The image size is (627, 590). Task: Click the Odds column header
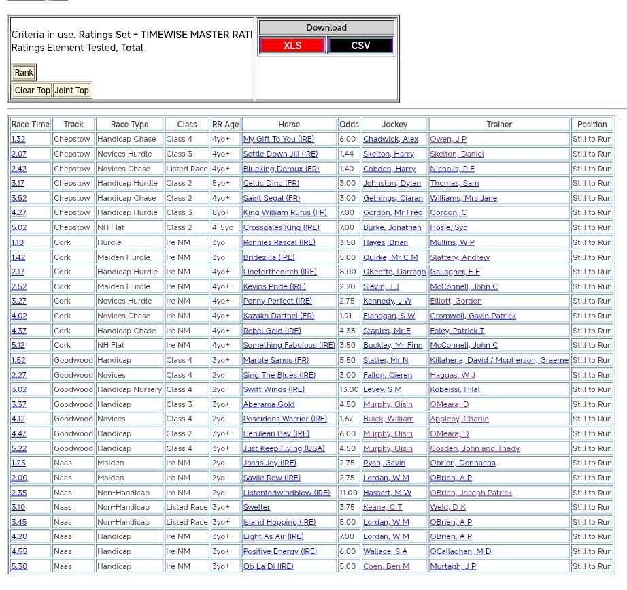pyautogui.click(x=350, y=125)
